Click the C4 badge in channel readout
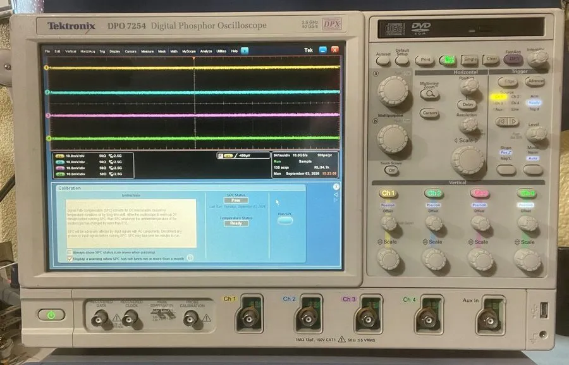The image size is (569, 365). pos(61,175)
